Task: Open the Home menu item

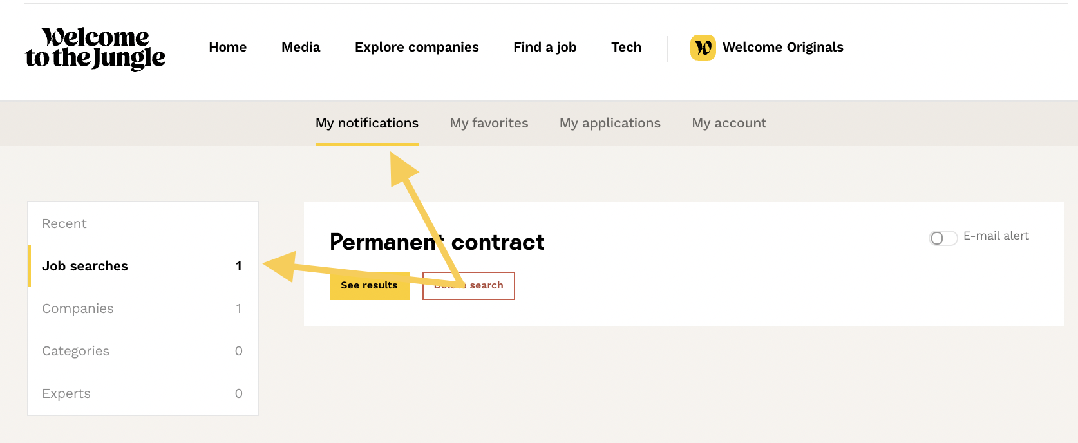Action: [x=227, y=47]
